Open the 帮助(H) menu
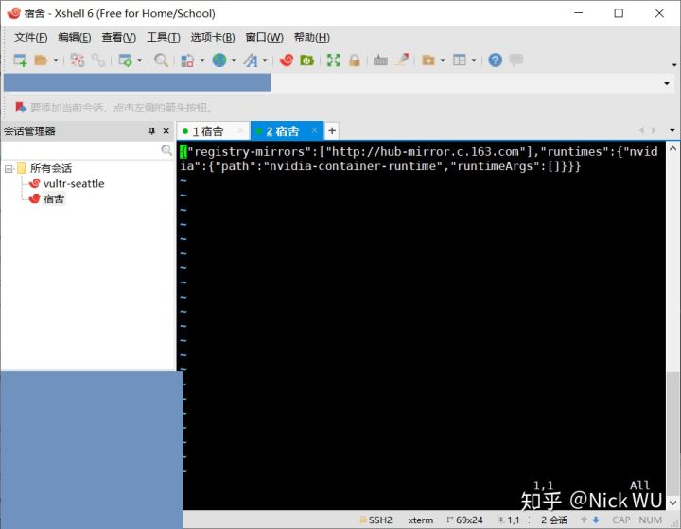This screenshot has height=529, width=681. (x=312, y=37)
